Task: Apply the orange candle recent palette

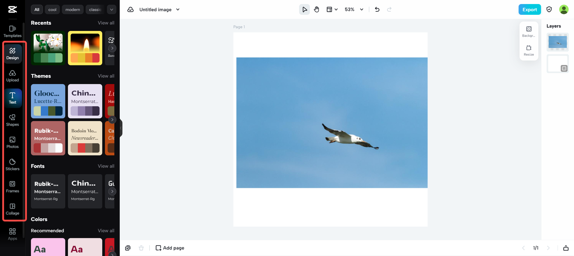Action: point(85,48)
